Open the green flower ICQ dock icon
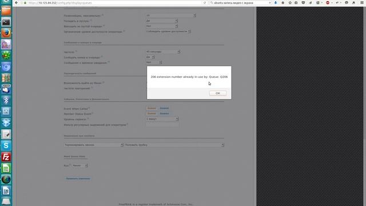 (x=6, y=56)
